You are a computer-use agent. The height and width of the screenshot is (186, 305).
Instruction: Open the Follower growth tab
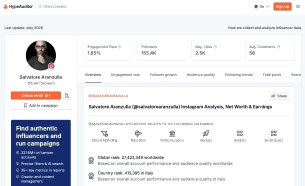163,74
